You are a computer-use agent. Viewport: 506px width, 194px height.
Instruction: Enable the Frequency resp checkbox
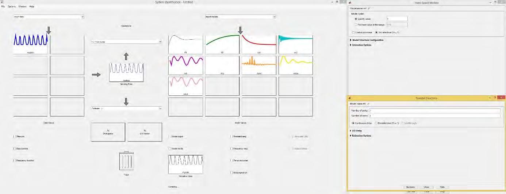pyautogui.click(x=231, y=149)
